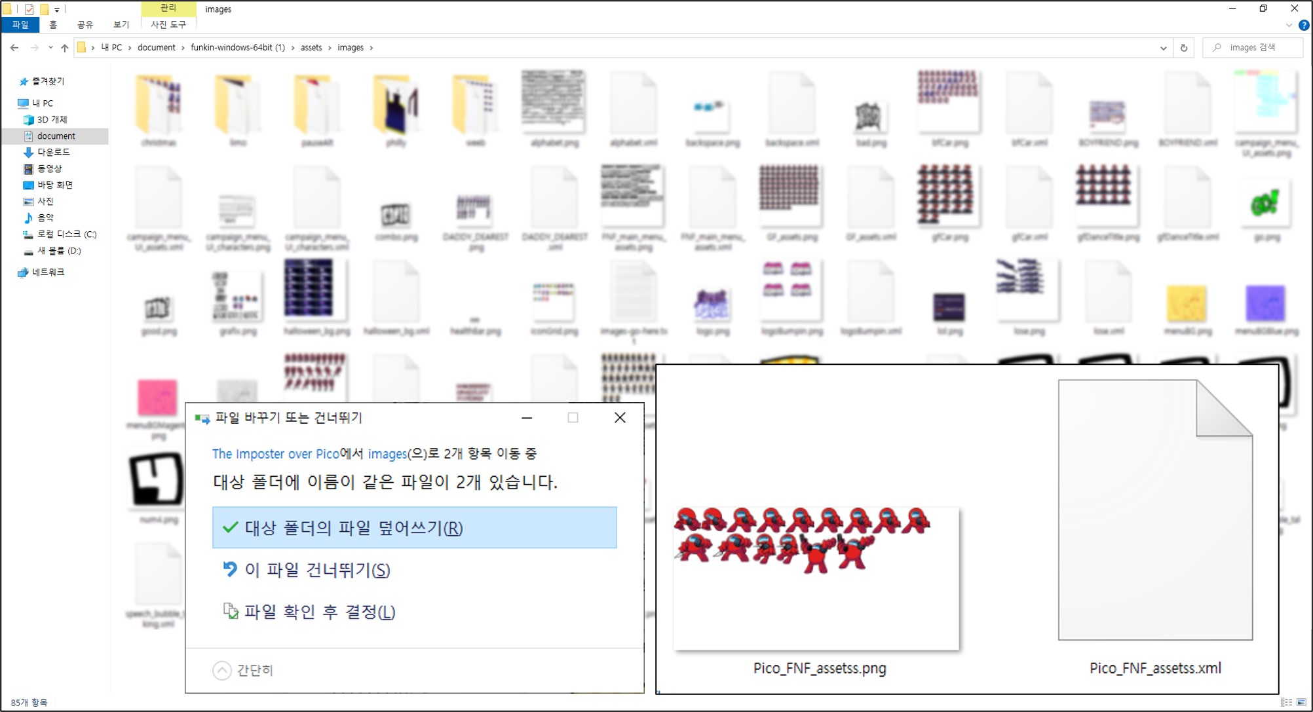This screenshot has width=1313, height=712.
Task: Click the images destination link in dialog
Action: pyautogui.click(x=387, y=453)
